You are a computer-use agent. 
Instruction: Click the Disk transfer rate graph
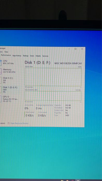click(x=53, y=96)
